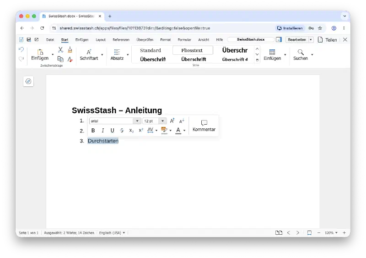Image resolution: width=366 pixels, height=258 pixels.
Task: Open the font color dropdown arrow
Action: coord(184,131)
